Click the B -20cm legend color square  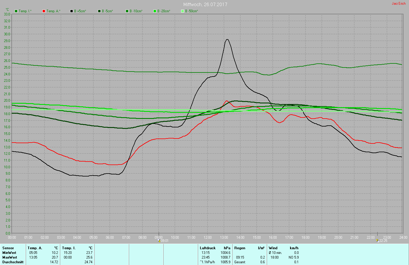click(x=155, y=11)
